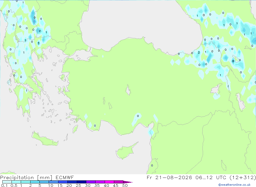Click the '0' value near Antalya coast
The width and height of the screenshot is (256, 187).
pyautogui.click(x=95, y=126)
